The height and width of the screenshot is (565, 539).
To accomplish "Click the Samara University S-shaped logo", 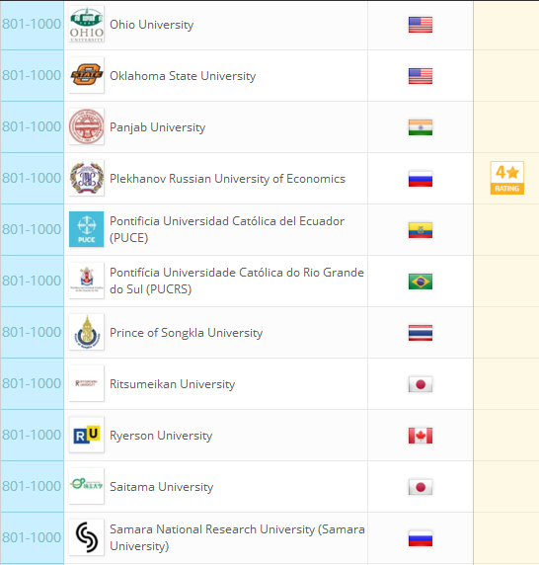I will click(x=87, y=537).
